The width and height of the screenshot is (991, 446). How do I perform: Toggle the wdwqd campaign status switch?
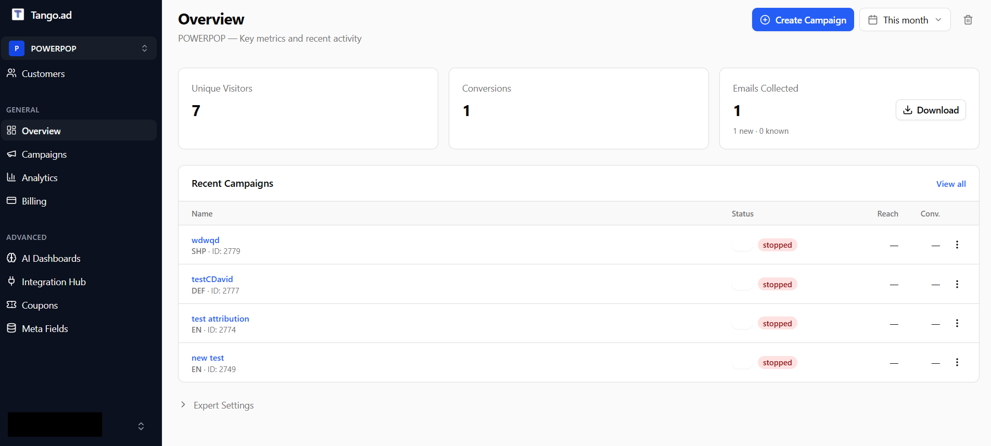(x=742, y=245)
